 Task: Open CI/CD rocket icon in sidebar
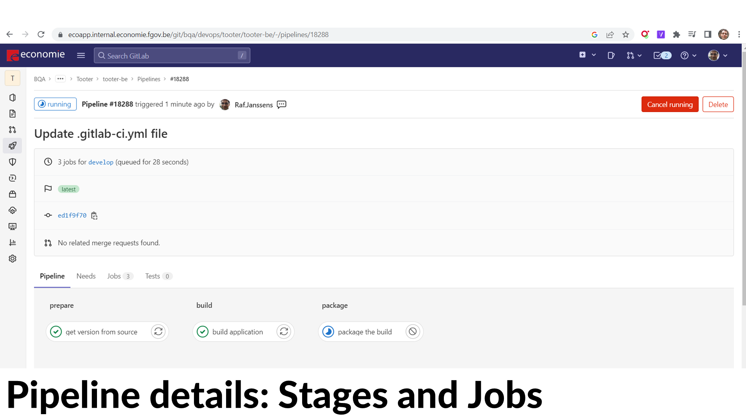tap(12, 146)
